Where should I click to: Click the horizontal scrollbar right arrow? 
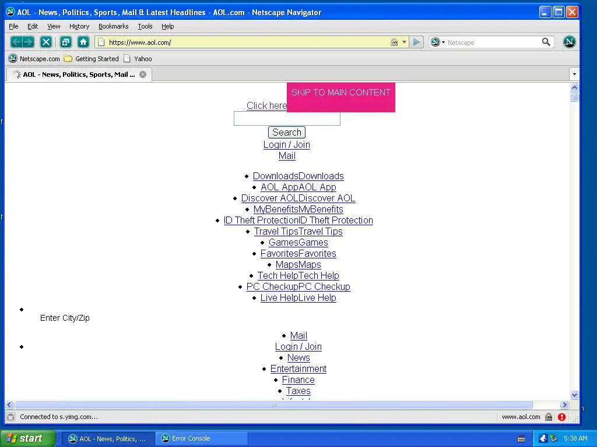[x=565, y=405]
